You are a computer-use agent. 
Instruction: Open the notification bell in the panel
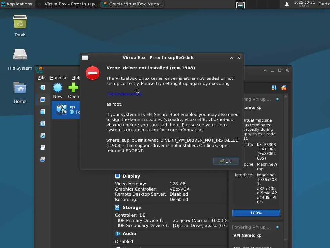286,4
